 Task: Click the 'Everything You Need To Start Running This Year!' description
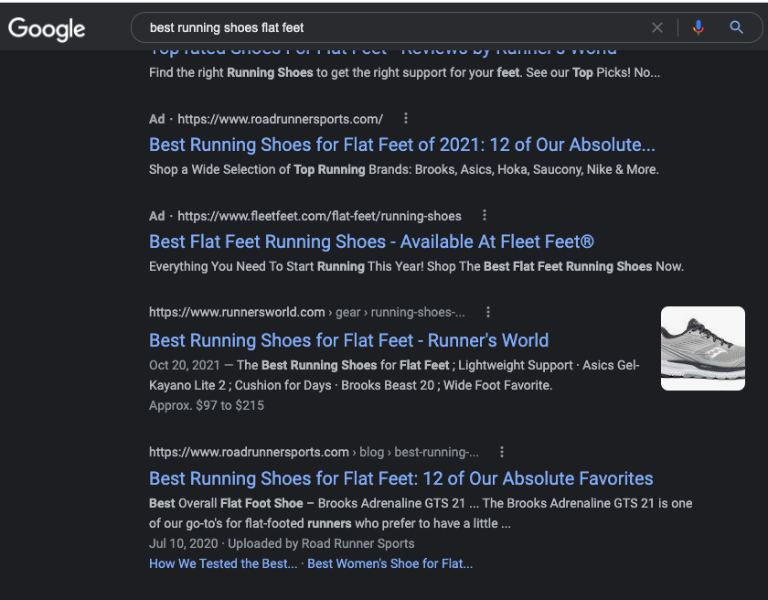pos(416,266)
